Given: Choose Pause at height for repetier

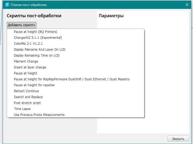Looking at the screenshot, I should [x=76, y=85].
